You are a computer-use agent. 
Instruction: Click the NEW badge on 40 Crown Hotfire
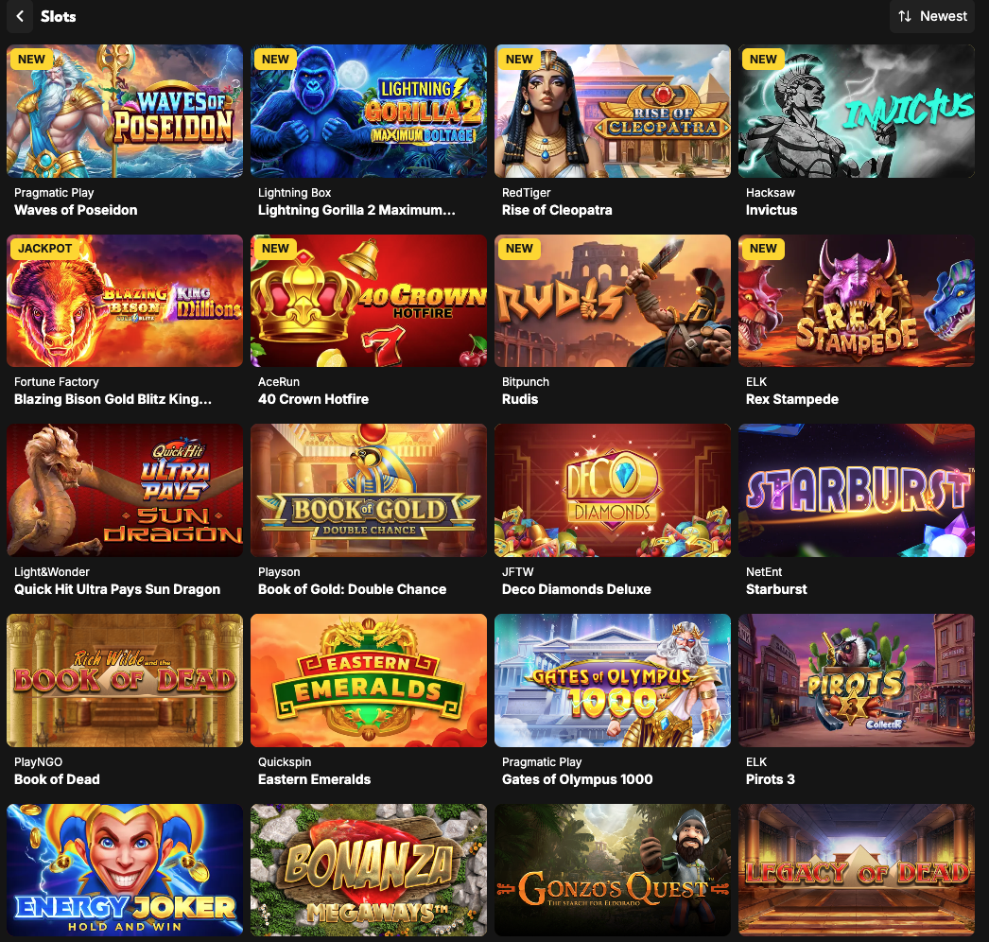tap(276, 249)
